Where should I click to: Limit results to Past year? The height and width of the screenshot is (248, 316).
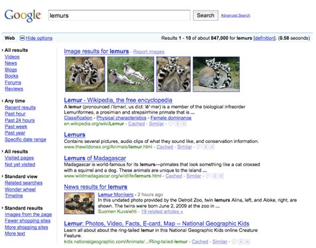pos(15,133)
